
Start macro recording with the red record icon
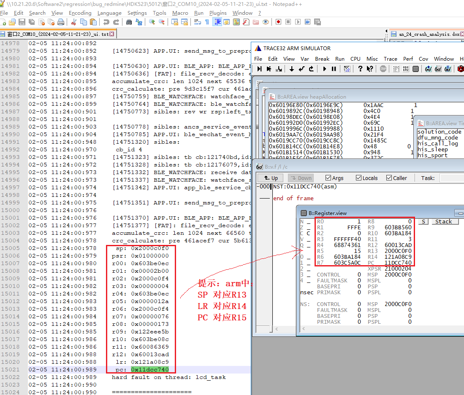click(278, 22)
